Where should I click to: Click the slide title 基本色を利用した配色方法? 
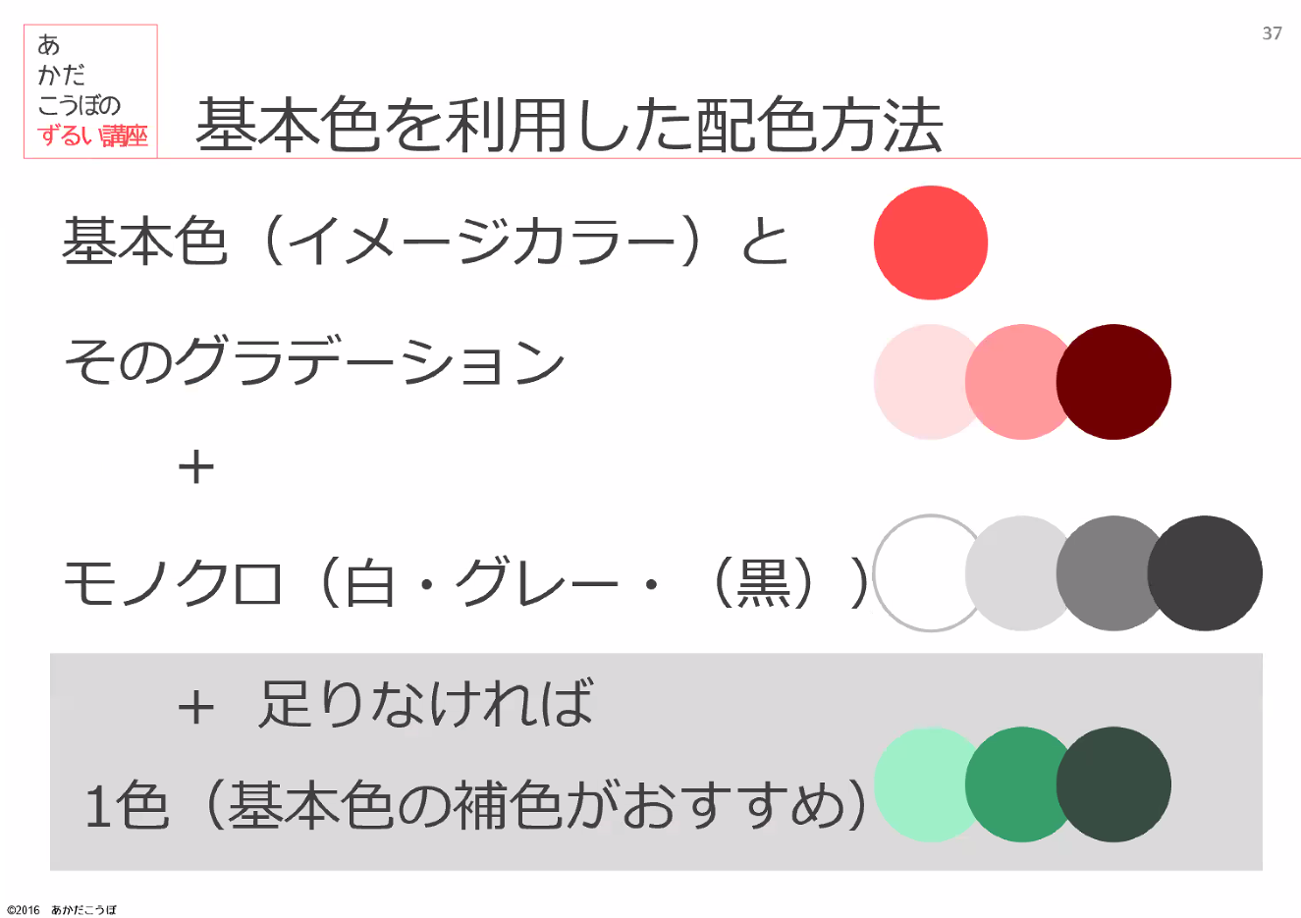click(569, 126)
